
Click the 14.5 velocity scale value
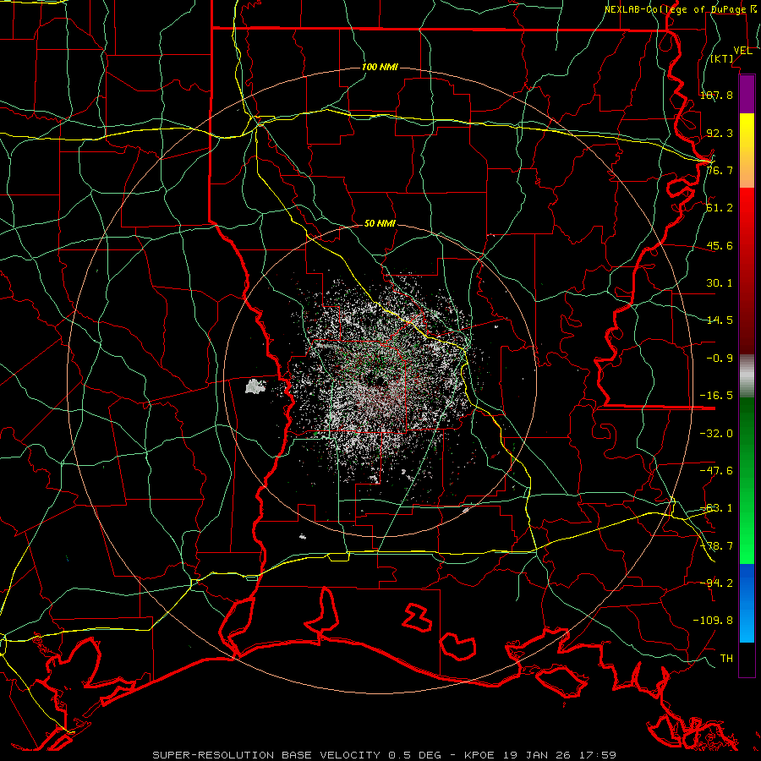tap(720, 320)
